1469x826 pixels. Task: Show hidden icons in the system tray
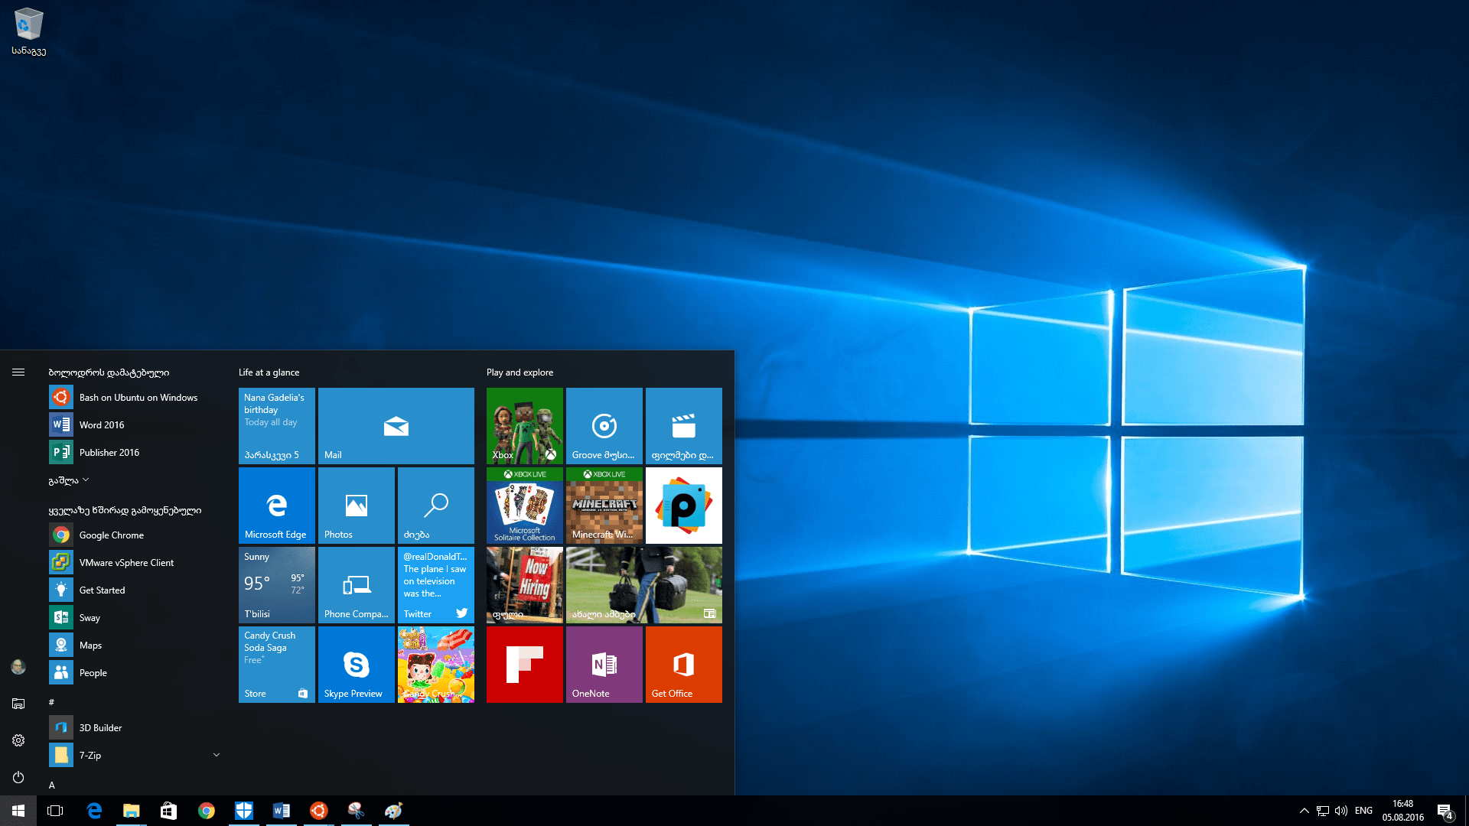point(1304,810)
